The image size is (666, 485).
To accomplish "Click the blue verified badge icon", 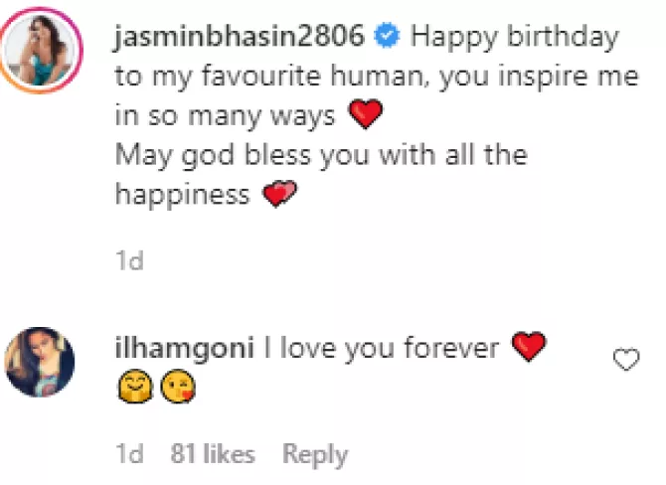I will click(387, 36).
